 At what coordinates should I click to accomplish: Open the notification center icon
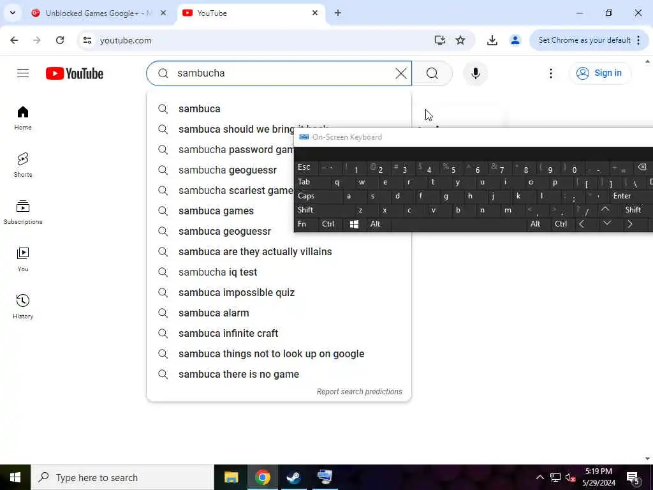click(633, 477)
